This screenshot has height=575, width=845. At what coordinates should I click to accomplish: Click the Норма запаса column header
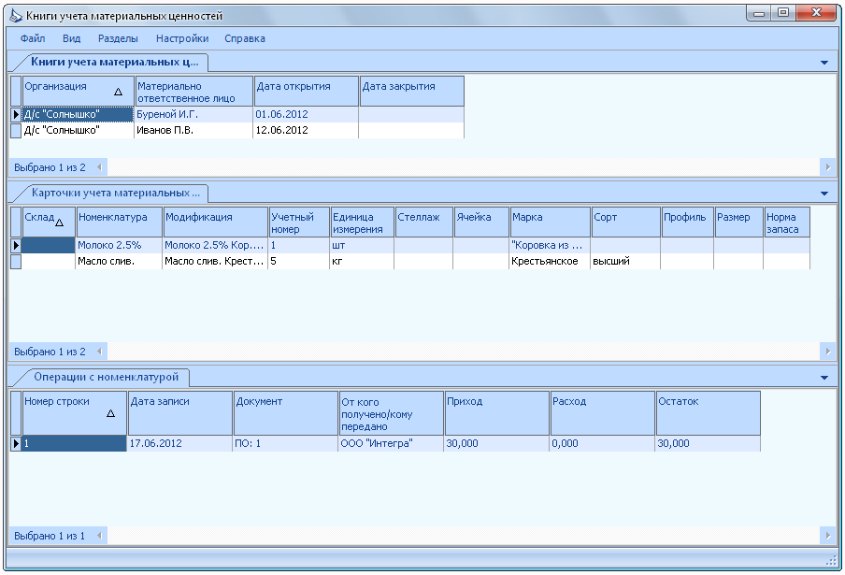787,222
